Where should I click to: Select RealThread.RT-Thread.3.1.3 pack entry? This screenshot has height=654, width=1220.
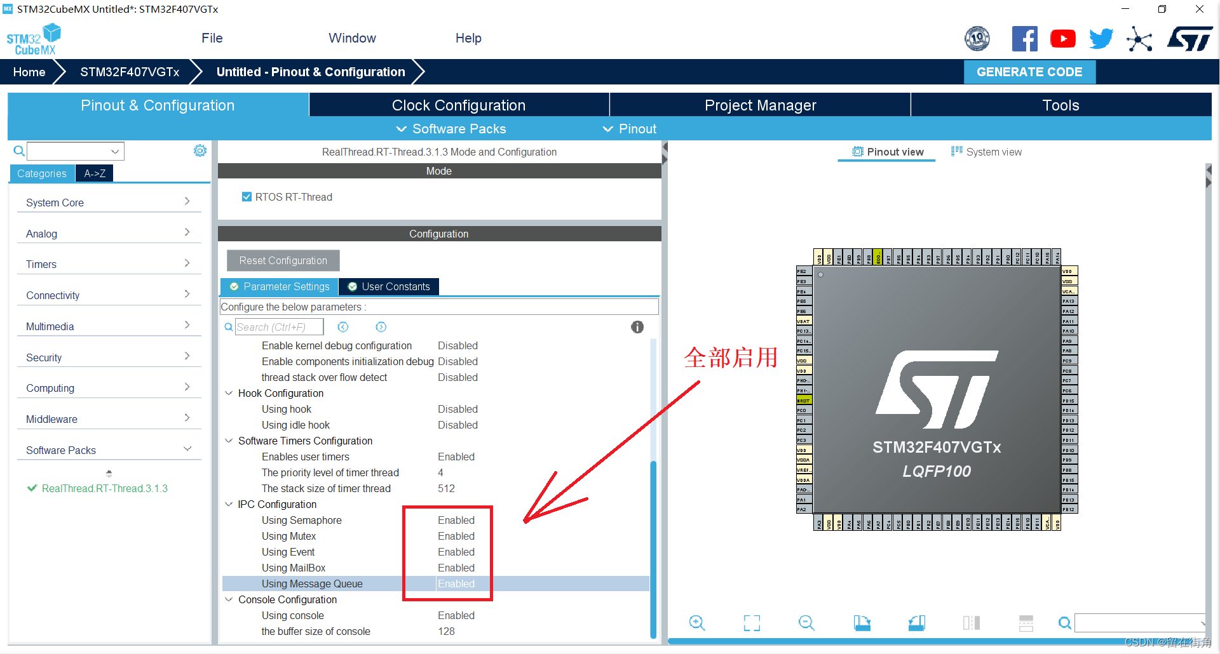(x=104, y=488)
